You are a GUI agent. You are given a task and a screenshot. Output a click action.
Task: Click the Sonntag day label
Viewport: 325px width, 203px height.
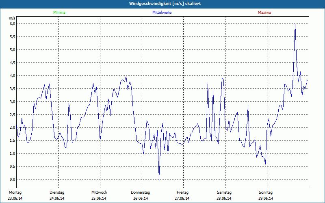point(266,192)
